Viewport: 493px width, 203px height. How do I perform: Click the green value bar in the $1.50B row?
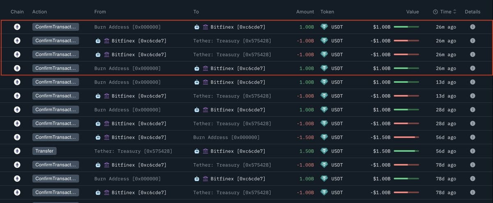pos(406,151)
